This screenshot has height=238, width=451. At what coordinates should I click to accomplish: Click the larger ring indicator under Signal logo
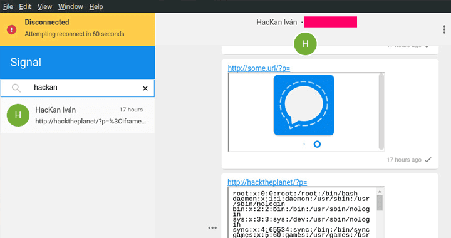coord(317,144)
